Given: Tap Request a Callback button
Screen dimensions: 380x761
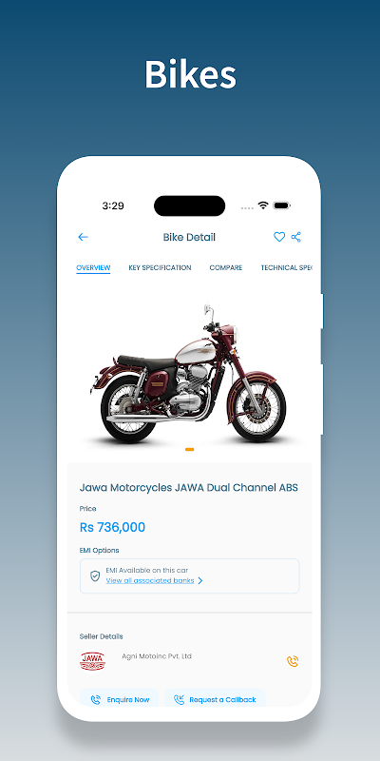Looking at the screenshot, I should 215,699.
